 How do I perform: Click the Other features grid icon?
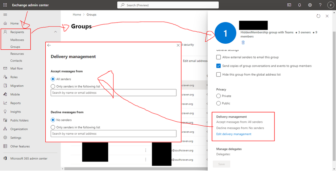tap(5, 146)
